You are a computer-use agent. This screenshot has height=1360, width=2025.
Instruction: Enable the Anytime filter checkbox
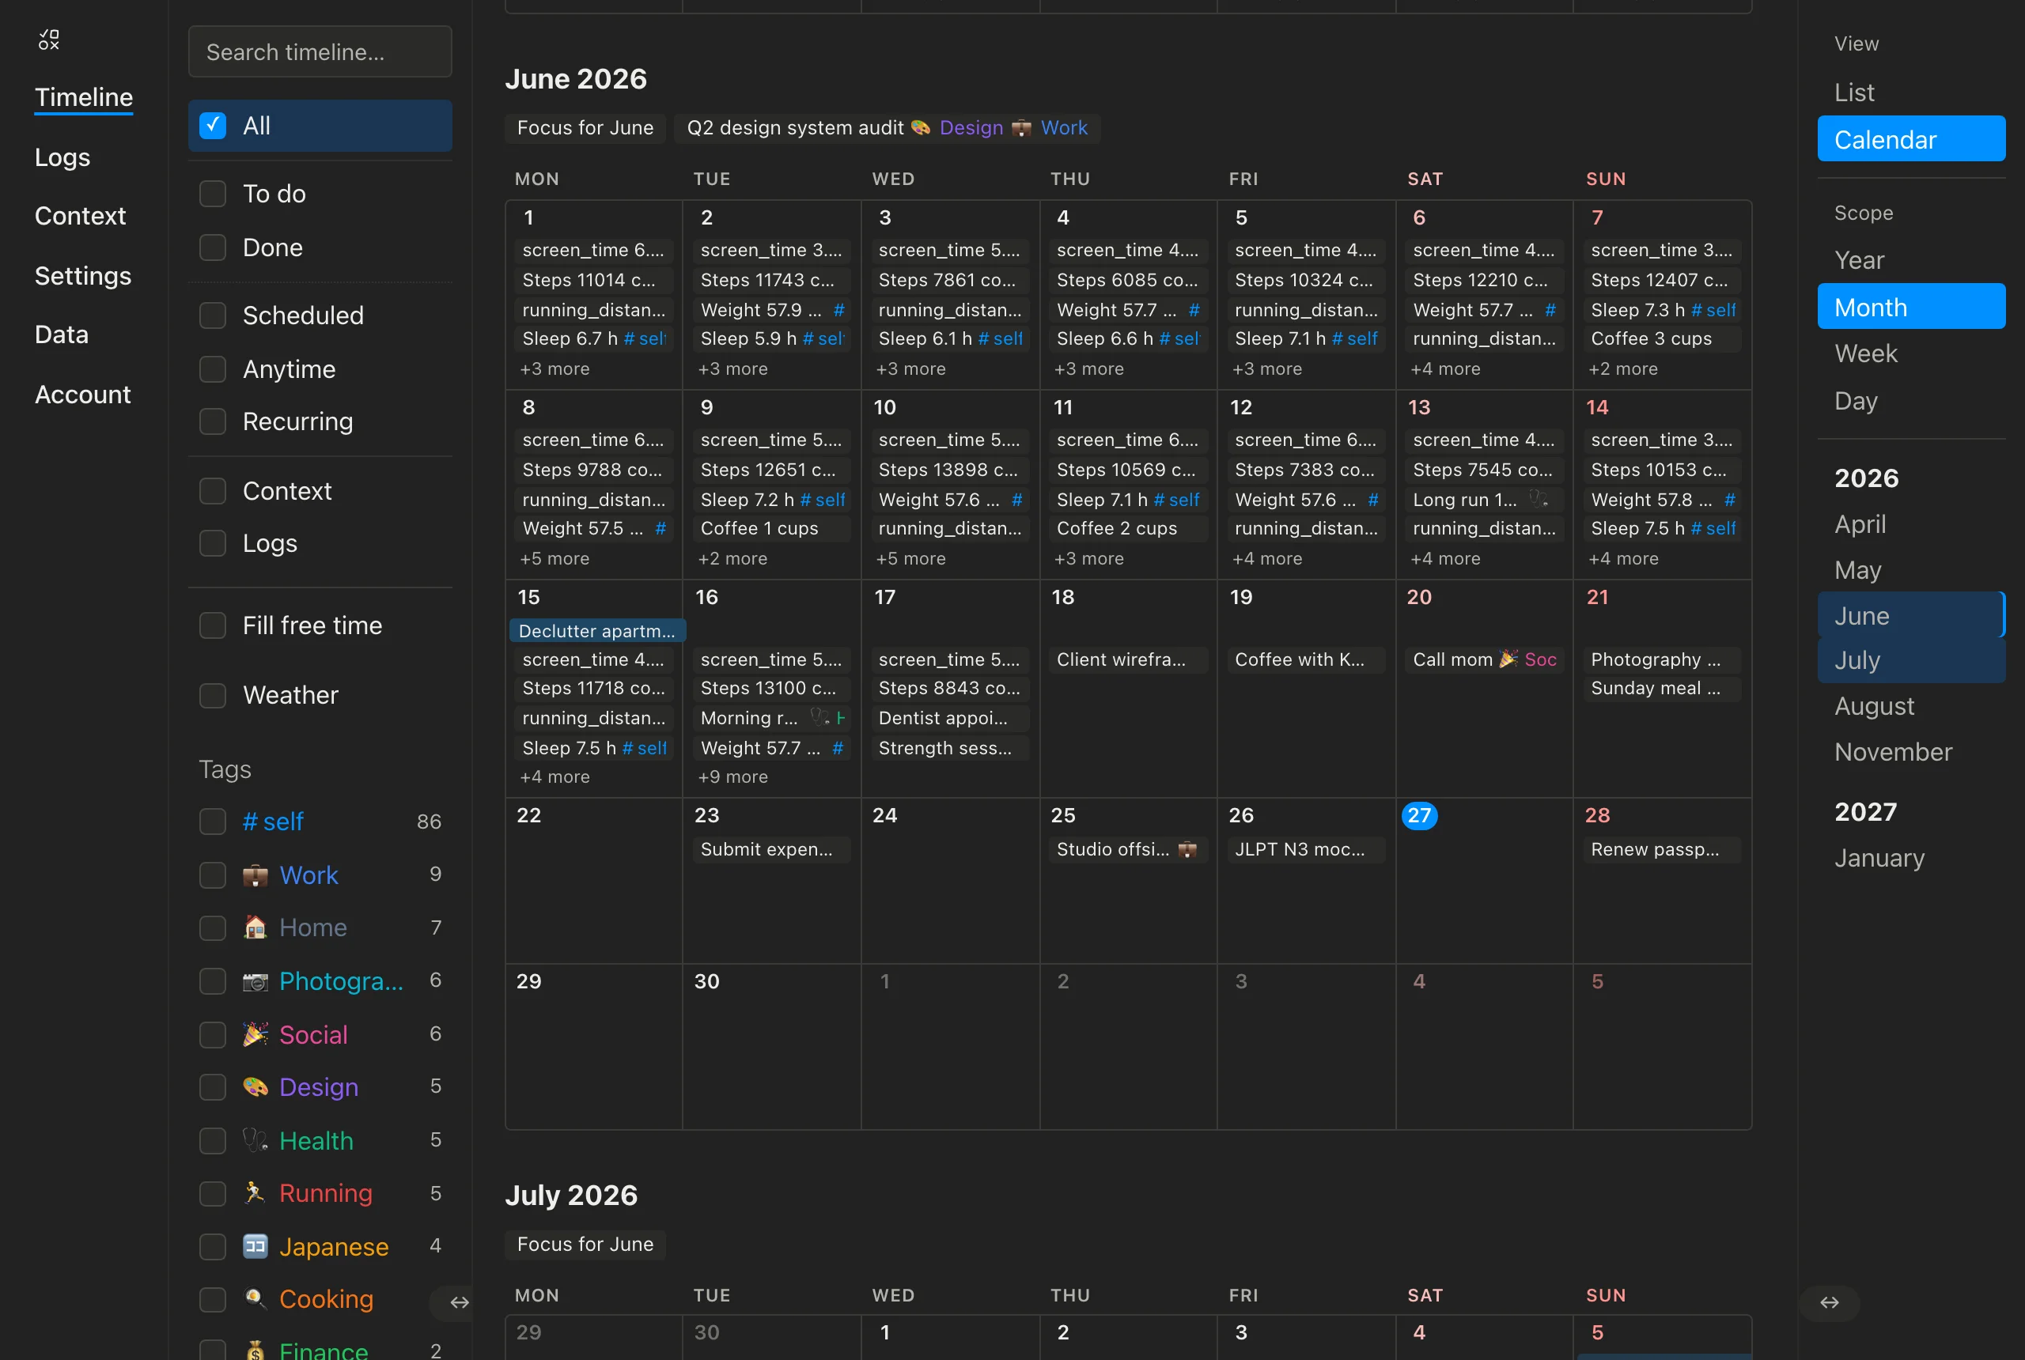point(213,368)
